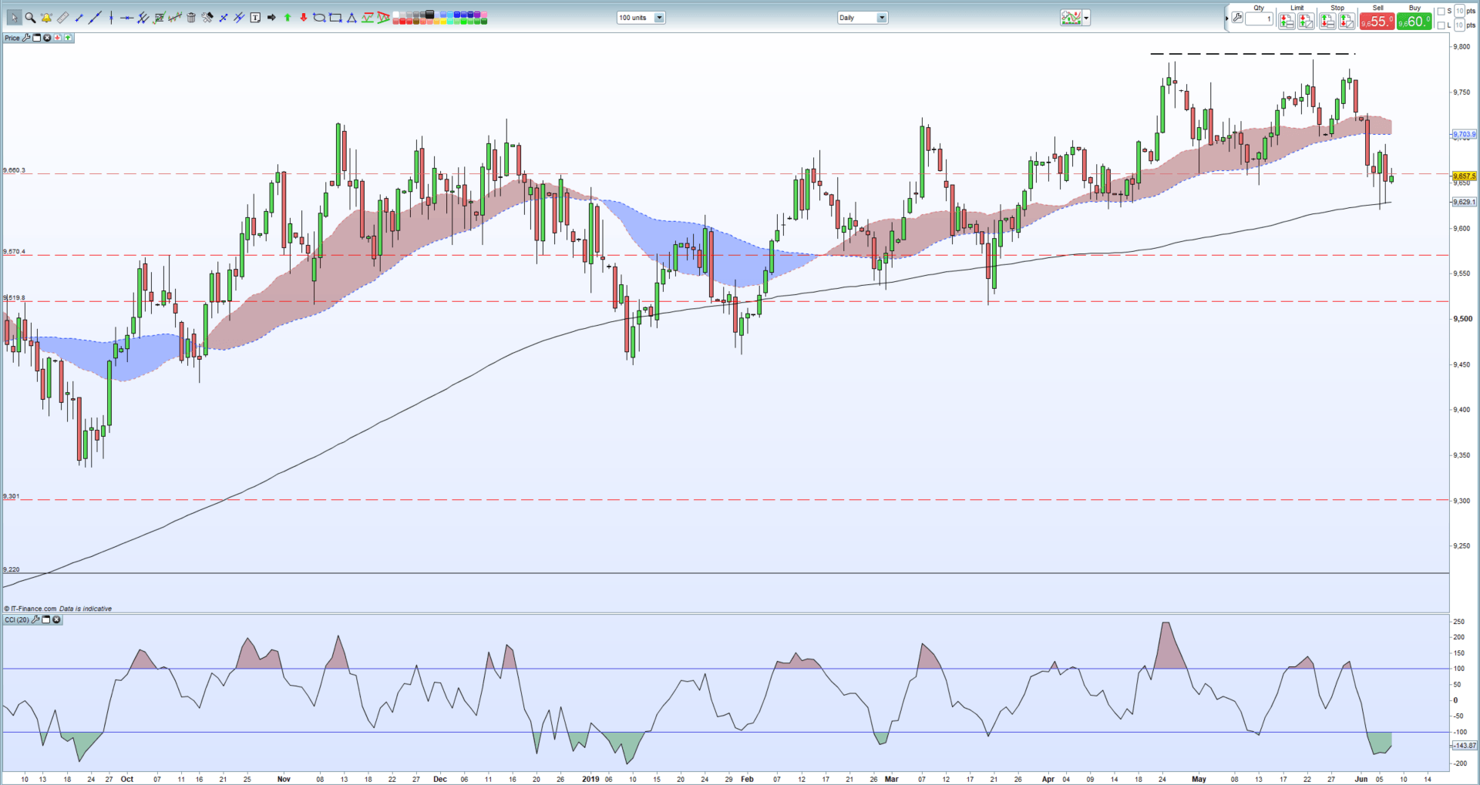
Task: Click the first Limit order button
Action: pyautogui.click(x=1287, y=21)
